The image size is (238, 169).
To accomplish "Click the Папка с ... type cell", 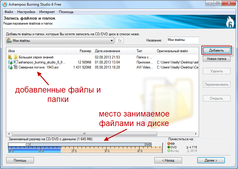I will pyautogui.click(x=144, y=57).
